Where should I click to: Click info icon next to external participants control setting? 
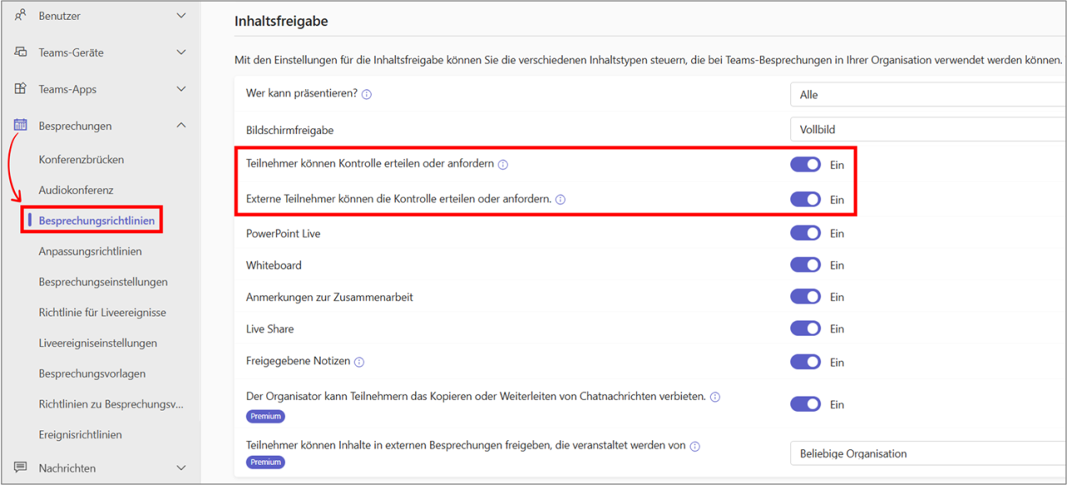pos(560,199)
